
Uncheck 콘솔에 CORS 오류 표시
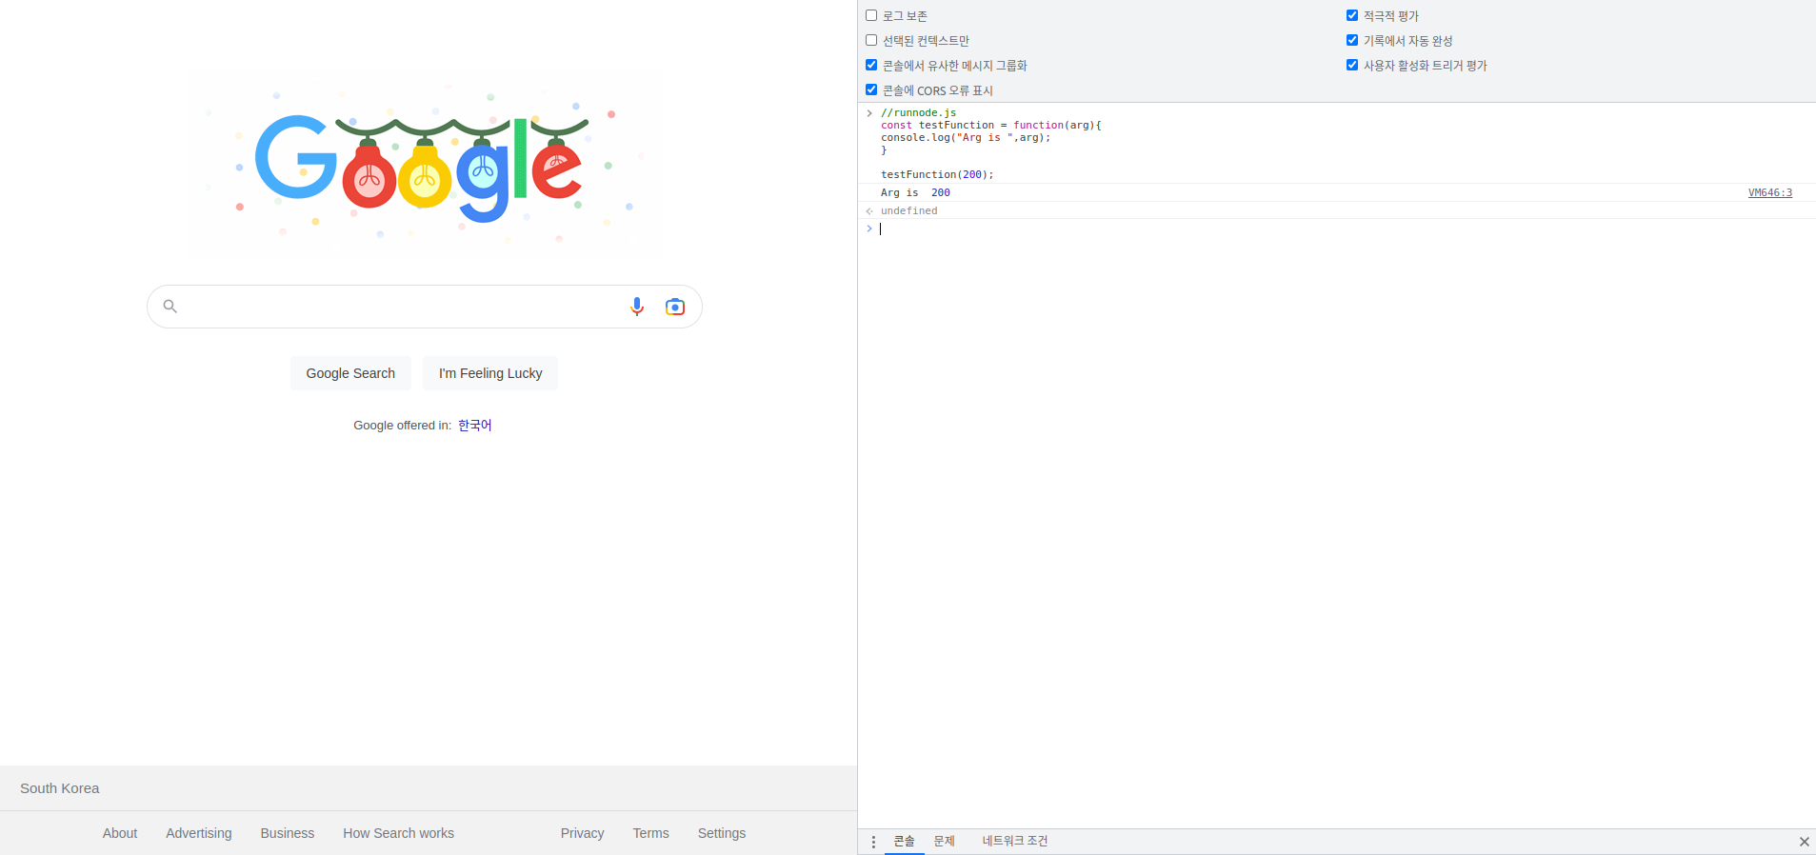coord(871,89)
